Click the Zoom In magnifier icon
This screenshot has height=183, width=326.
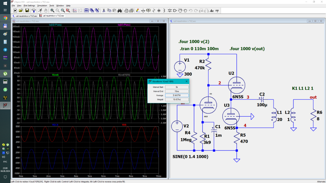[x=52, y=10]
